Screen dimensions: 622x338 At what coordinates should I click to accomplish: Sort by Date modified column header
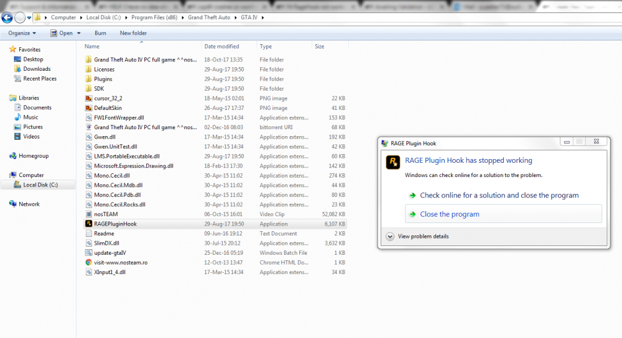tap(222, 47)
